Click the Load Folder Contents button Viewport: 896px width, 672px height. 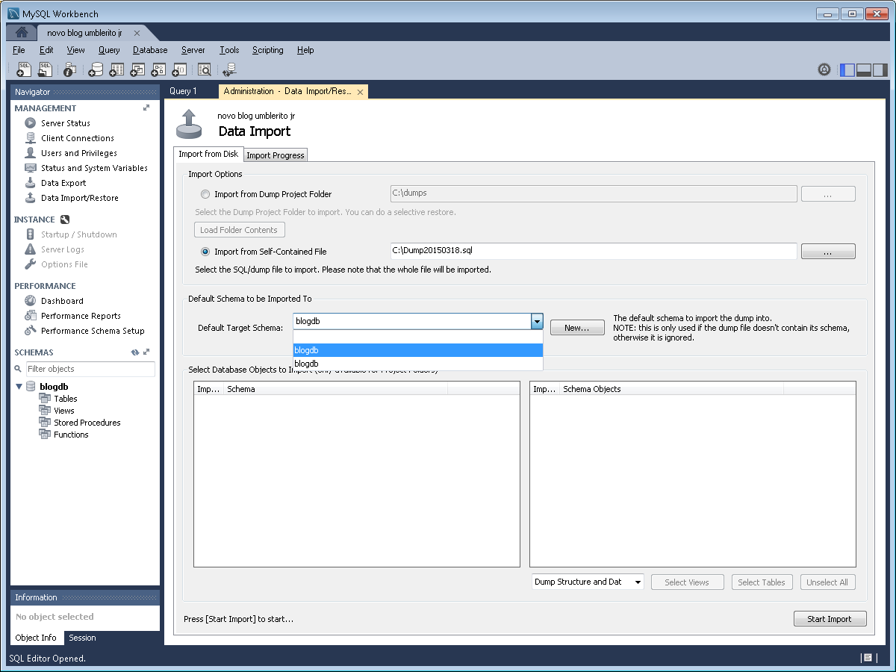pyautogui.click(x=239, y=229)
